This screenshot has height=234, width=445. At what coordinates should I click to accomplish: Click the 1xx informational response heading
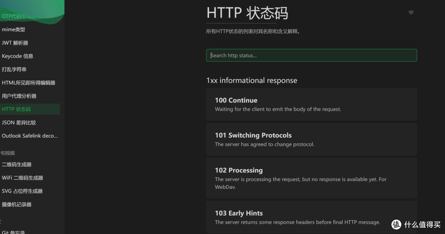(252, 80)
